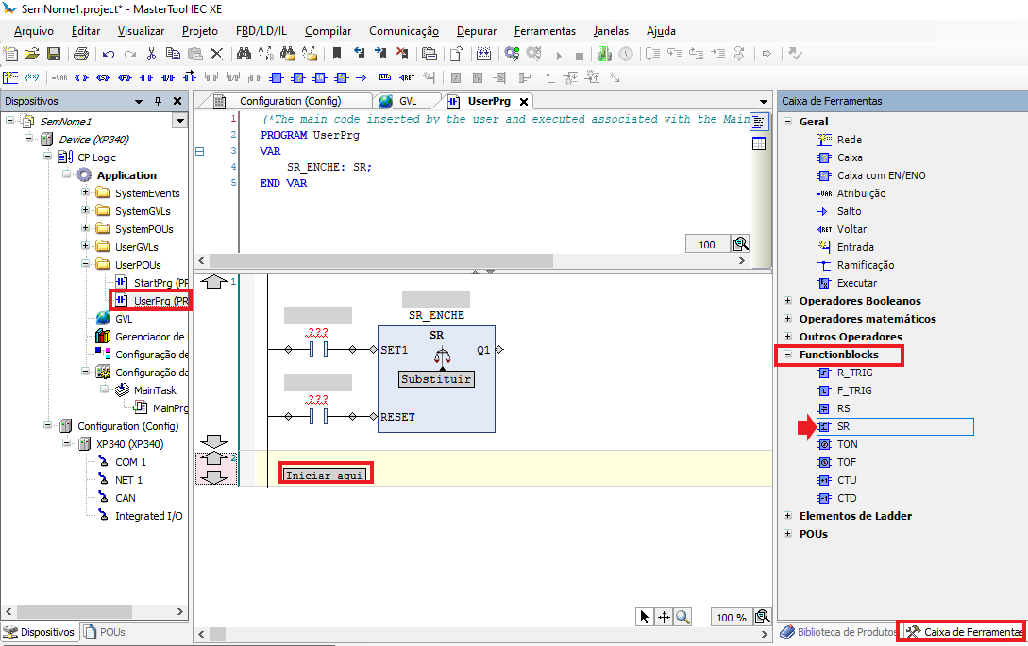Activate the arrow selection tool at the bottom
This screenshot has height=646, width=1028.
coord(645,617)
